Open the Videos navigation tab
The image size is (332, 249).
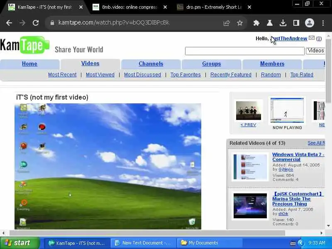tap(90, 63)
